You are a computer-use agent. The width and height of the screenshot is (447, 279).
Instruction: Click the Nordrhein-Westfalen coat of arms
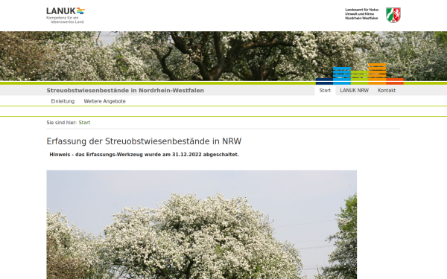tap(393, 15)
